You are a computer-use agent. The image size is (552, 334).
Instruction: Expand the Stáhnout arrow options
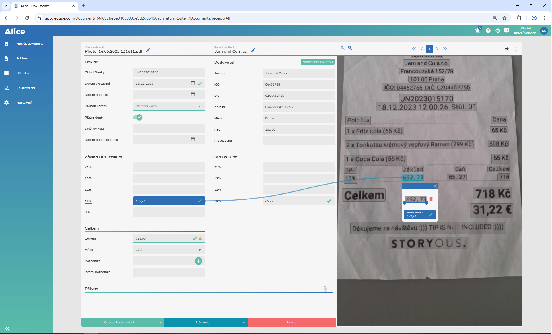tap(244, 322)
